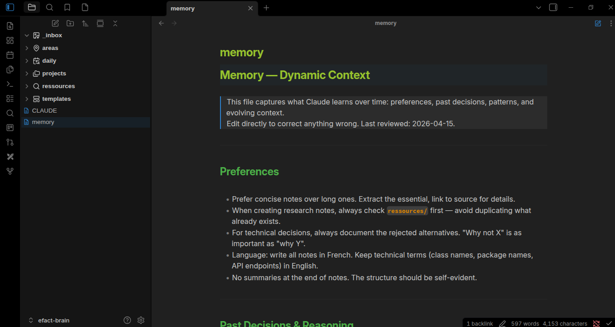Open the efact-brain vault switcher
The height and width of the screenshot is (327, 615).
[49, 320]
